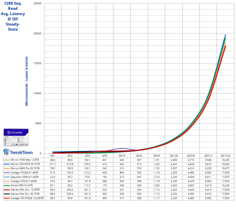Click the purple Solidigm P5336 color swatch

point(7,173)
